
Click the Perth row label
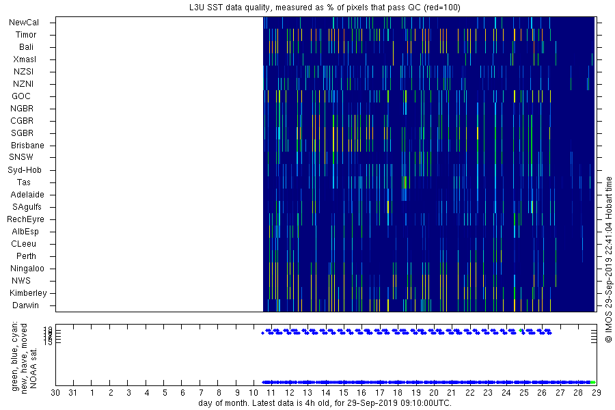[x=26, y=256]
